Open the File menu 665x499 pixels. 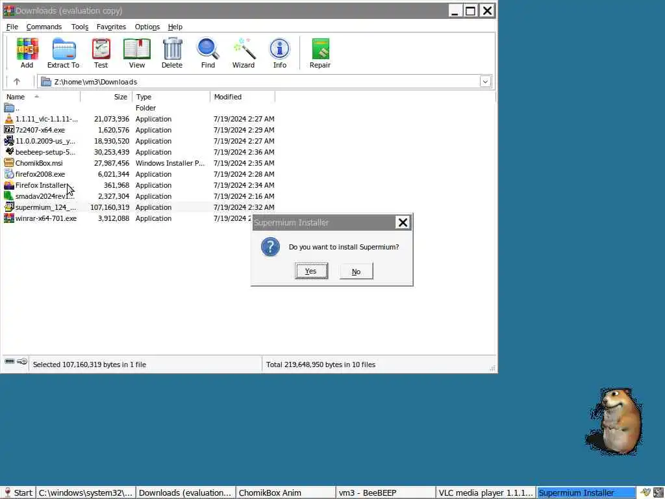click(12, 27)
